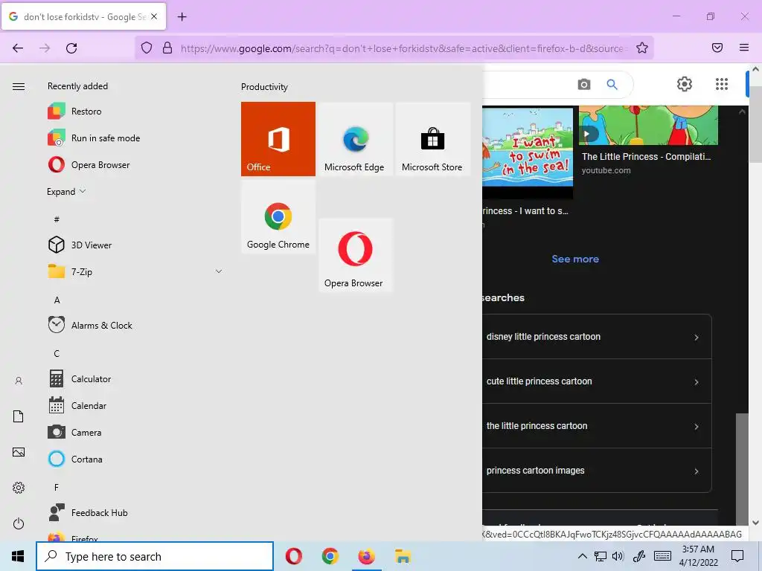Expand the Recently added list
This screenshot has height=571, width=762.
[66, 191]
